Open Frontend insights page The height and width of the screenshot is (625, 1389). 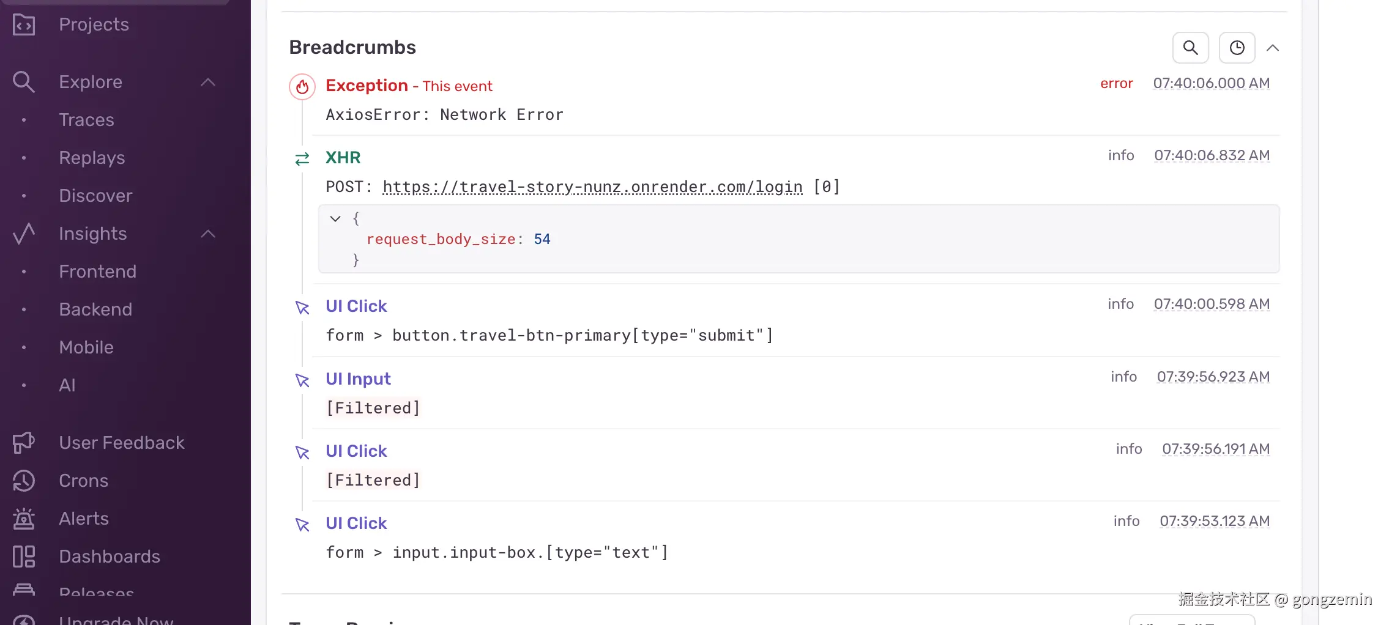(97, 272)
